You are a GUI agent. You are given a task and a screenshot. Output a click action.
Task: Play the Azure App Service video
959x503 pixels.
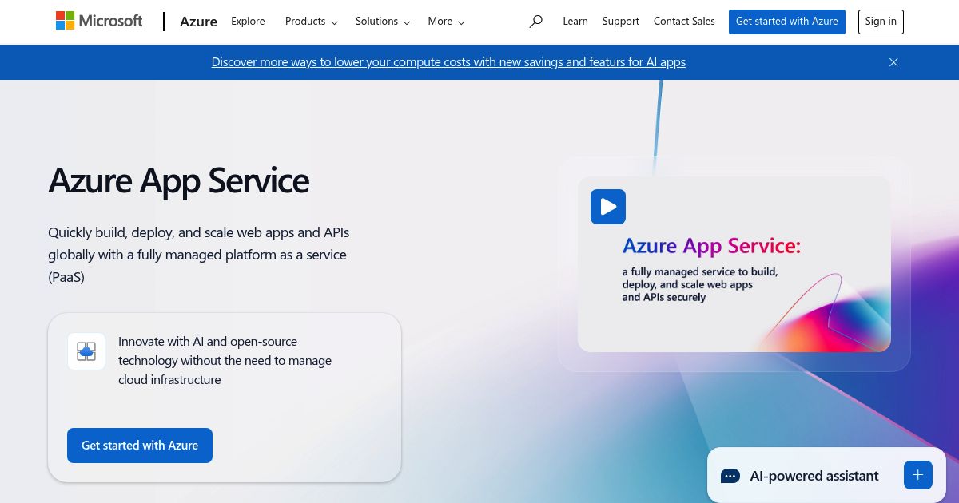(x=607, y=207)
